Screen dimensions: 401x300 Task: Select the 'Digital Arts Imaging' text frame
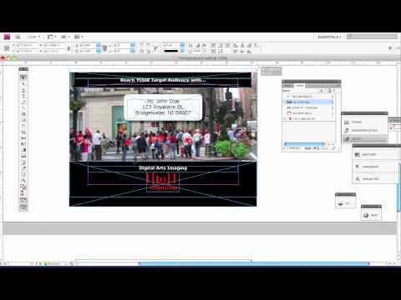click(x=163, y=168)
